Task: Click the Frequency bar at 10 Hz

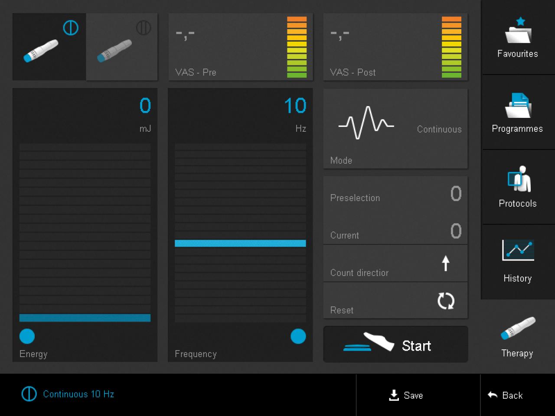Action: coord(240,244)
